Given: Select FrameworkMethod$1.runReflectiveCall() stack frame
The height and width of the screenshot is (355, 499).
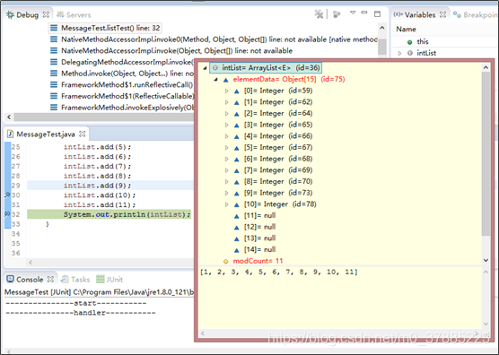Looking at the screenshot, I should (x=122, y=85).
